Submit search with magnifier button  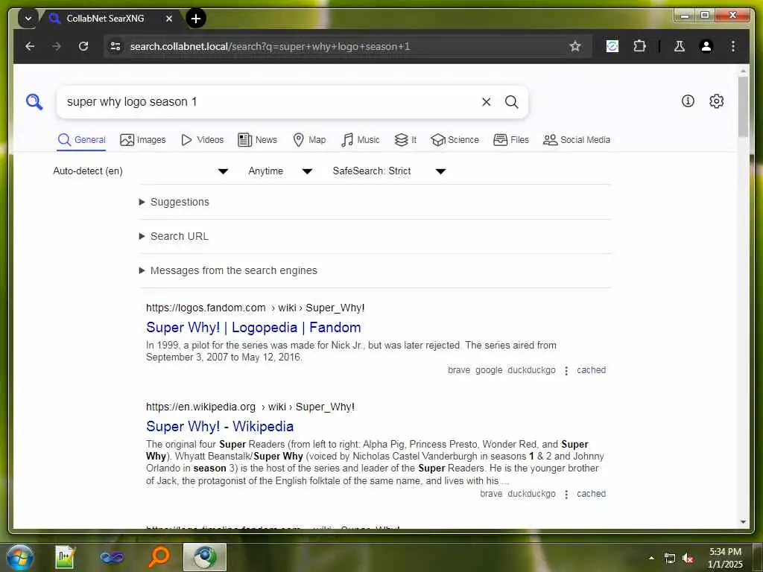click(x=511, y=101)
